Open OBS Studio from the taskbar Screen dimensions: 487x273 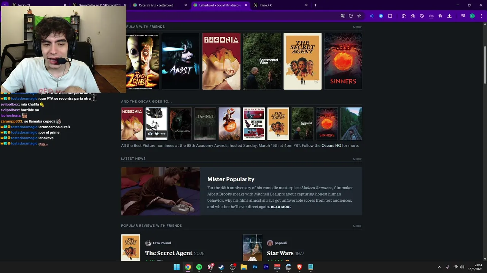232,267
